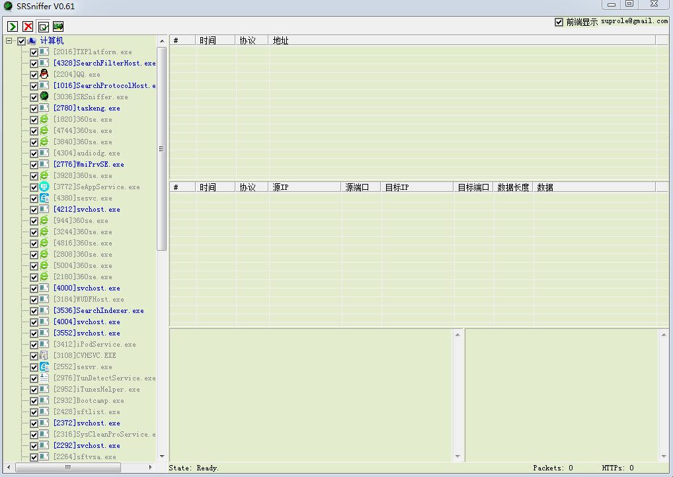Screen dimensions: 673x477
Task: Start capture with the green arrow toolbar icon
Action: pos(13,26)
